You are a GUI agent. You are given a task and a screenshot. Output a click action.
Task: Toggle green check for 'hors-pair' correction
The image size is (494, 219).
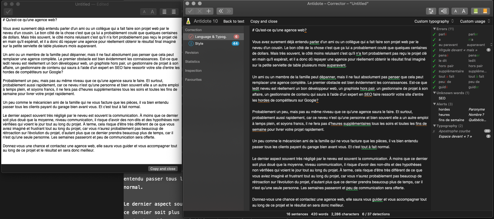click(x=434, y=66)
